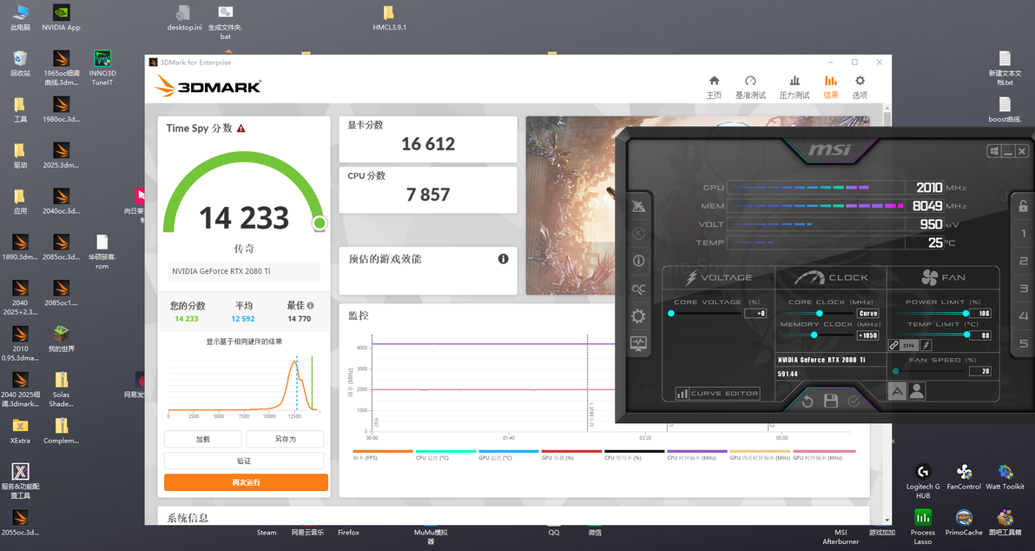
Task: Click the 加载 load button
Action: click(x=202, y=440)
